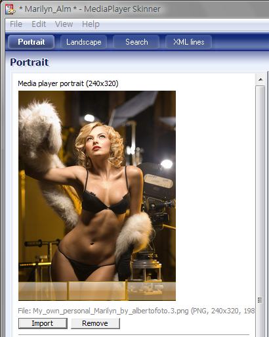Click the vertical scrollbar thumb grip

[260, 300]
